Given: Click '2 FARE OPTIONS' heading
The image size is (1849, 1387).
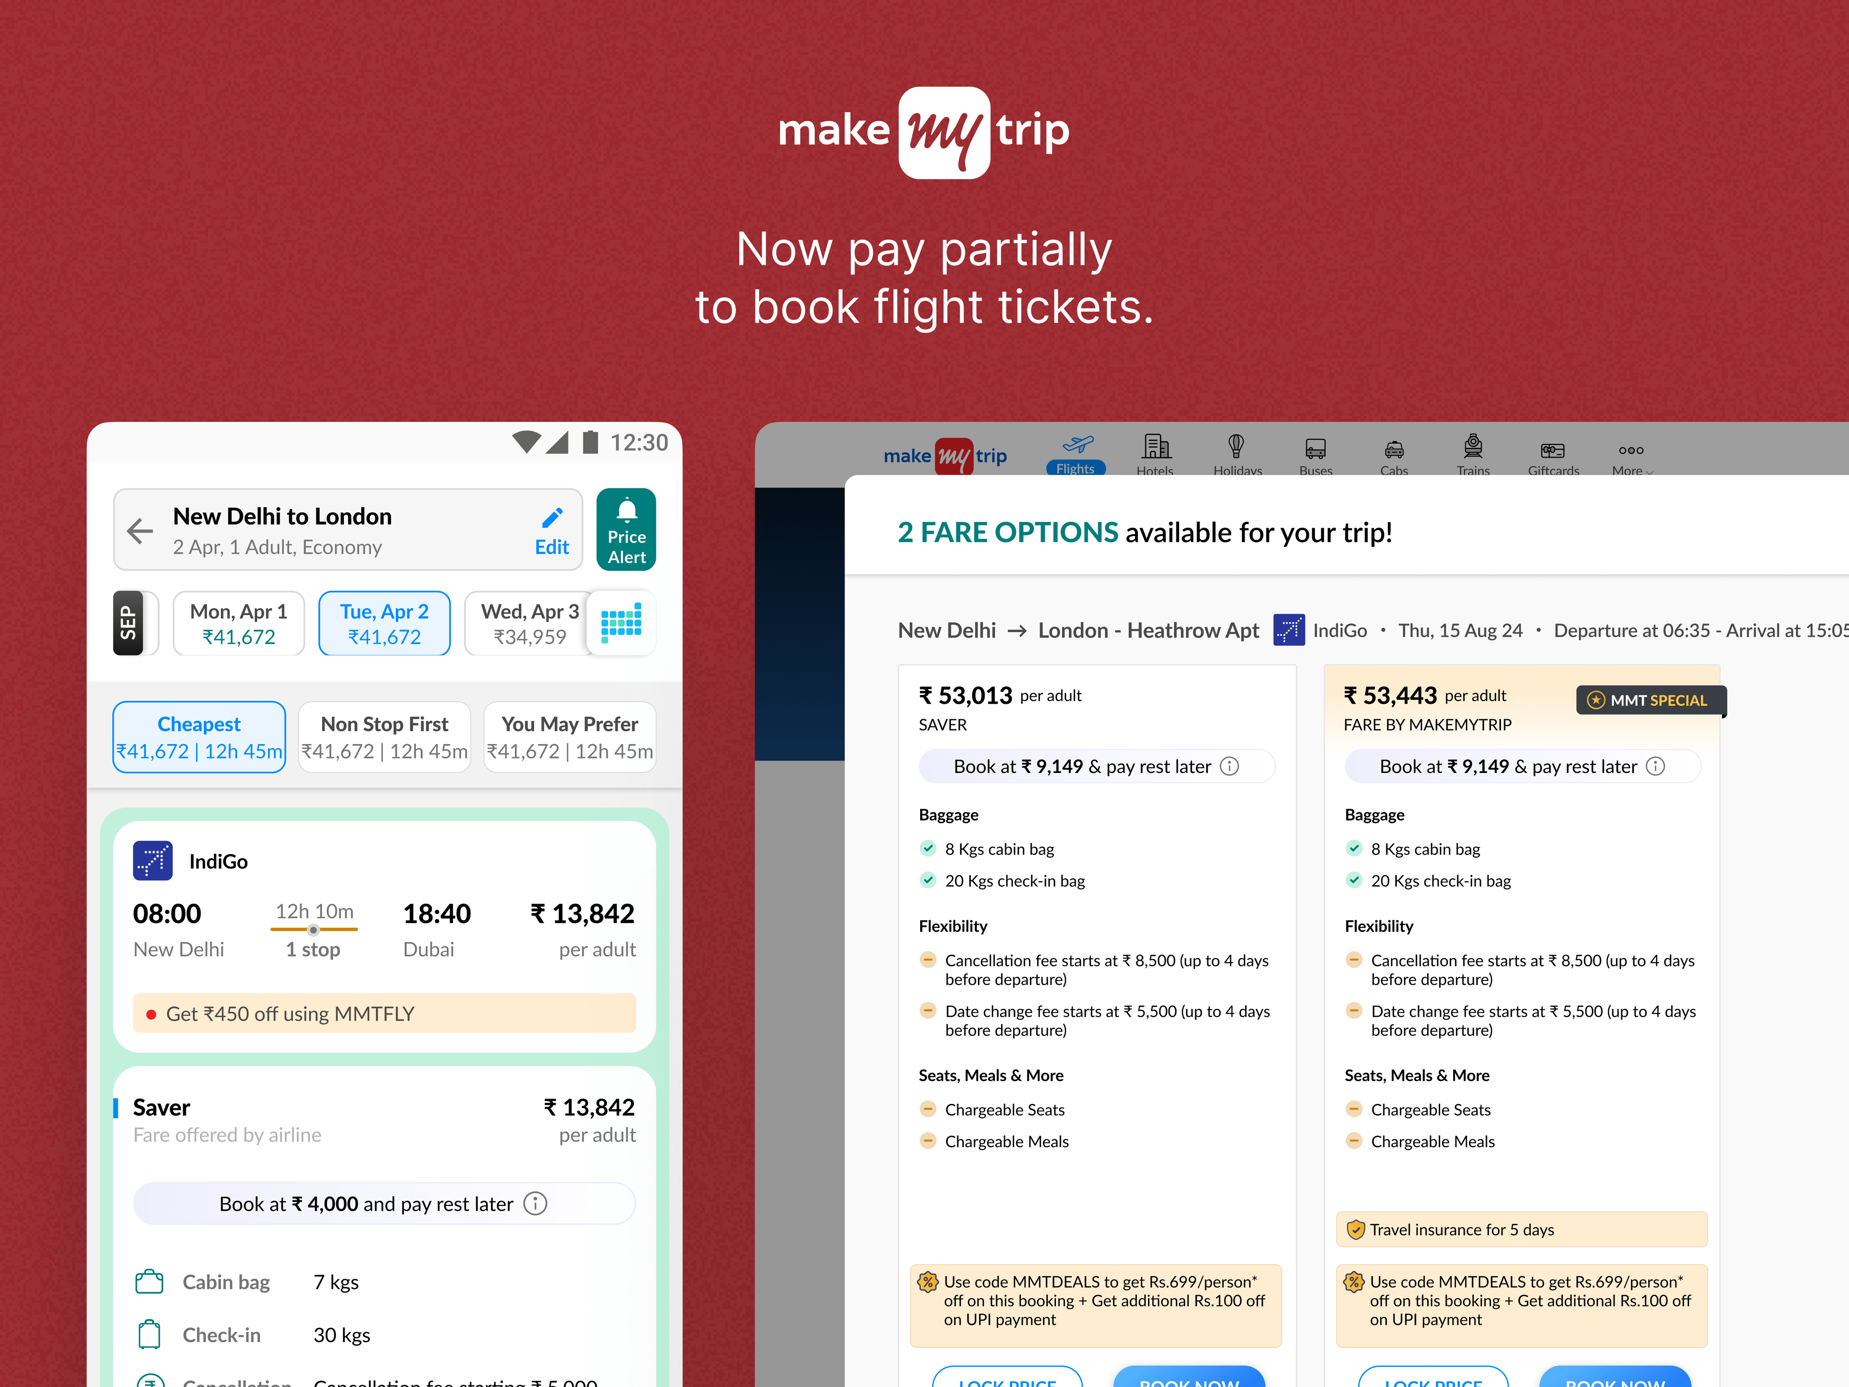Looking at the screenshot, I should point(1007,533).
